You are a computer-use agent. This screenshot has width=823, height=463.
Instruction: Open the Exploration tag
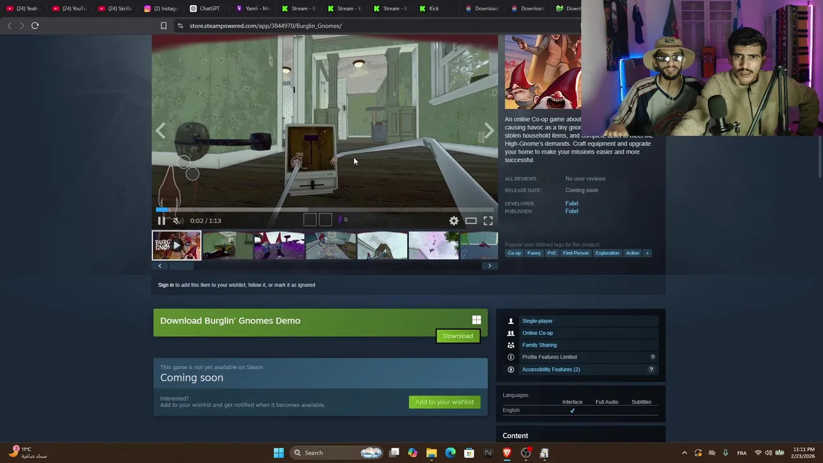(x=607, y=253)
